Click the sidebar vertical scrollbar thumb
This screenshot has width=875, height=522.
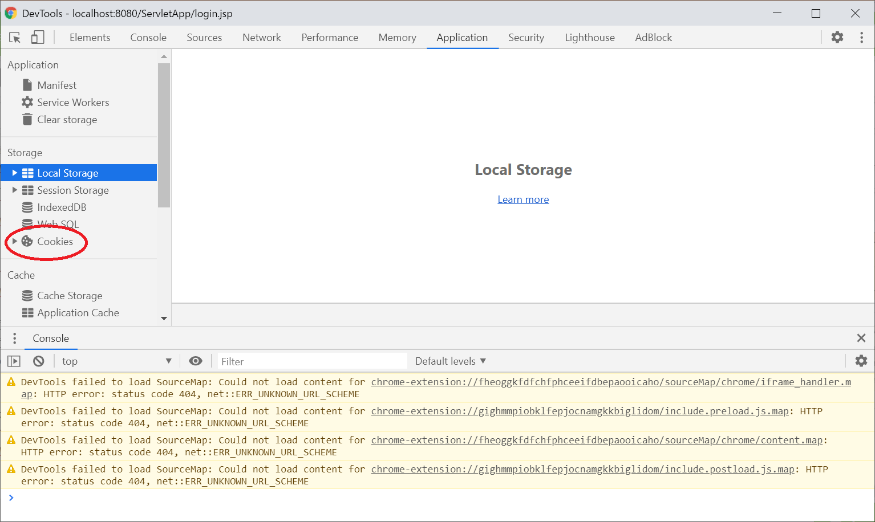(x=164, y=135)
